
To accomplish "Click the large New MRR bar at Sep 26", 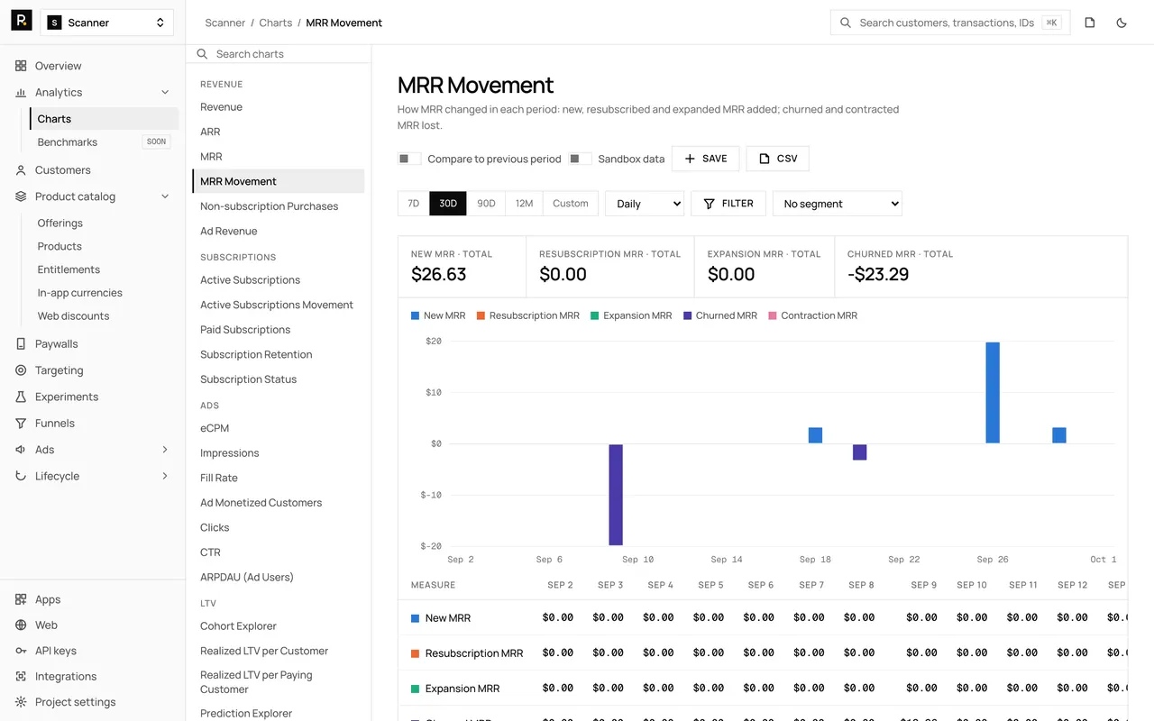I will 993,393.
